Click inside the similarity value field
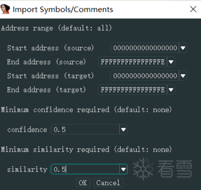The image size is (201, 190). click(85, 169)
